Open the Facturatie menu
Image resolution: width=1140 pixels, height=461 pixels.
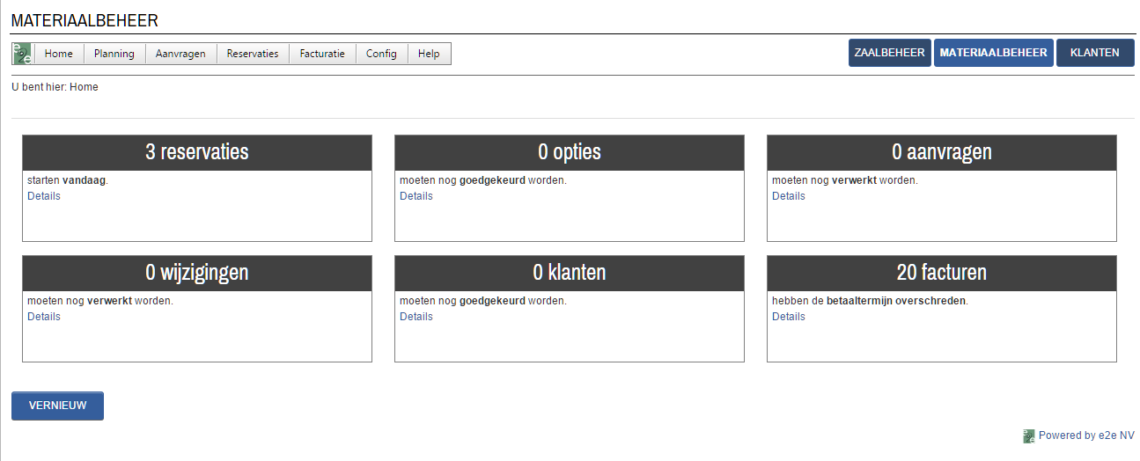322,54
